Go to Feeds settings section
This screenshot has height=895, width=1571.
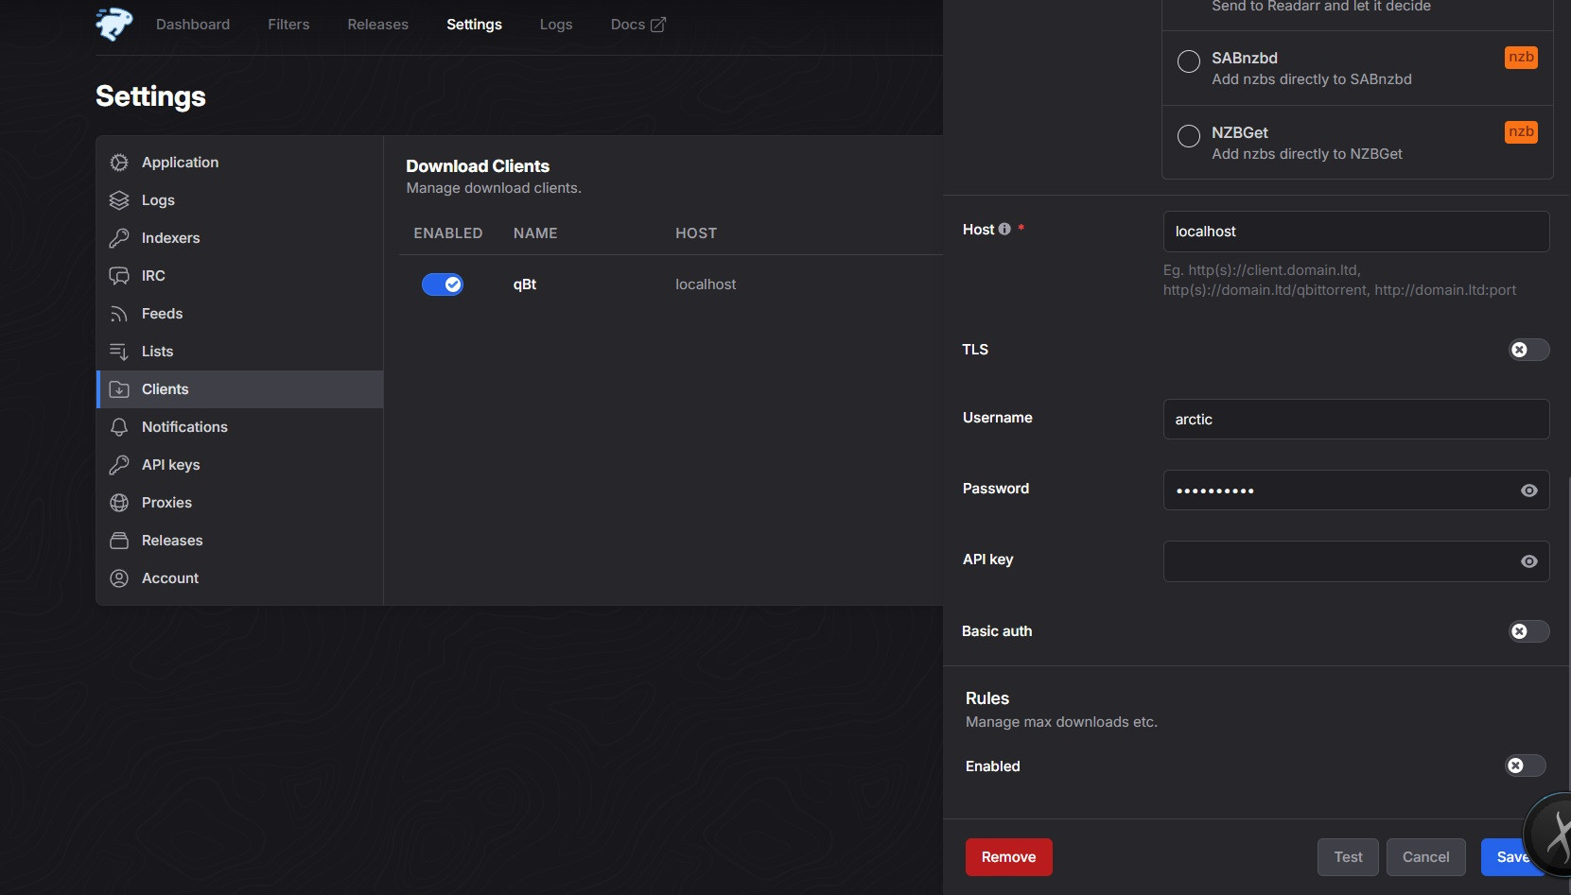(240, 314)
